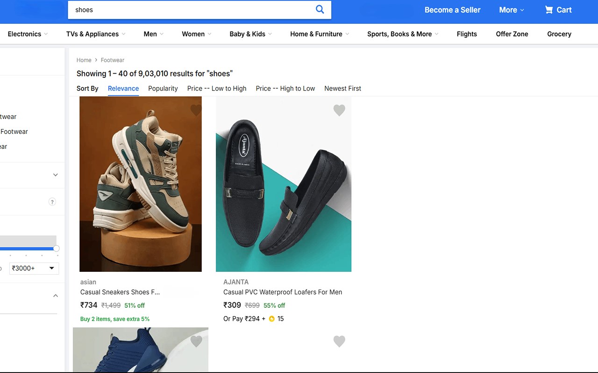The image size is (598, 373).
Task: Expand the collapsed sidebar filter chevron
Action: pyautogui.click(x=55, y=175)
